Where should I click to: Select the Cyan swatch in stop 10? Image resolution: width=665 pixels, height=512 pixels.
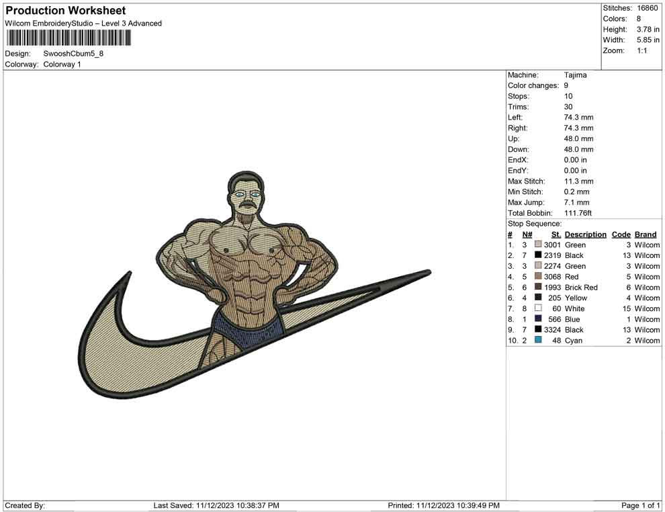(538, 340)
